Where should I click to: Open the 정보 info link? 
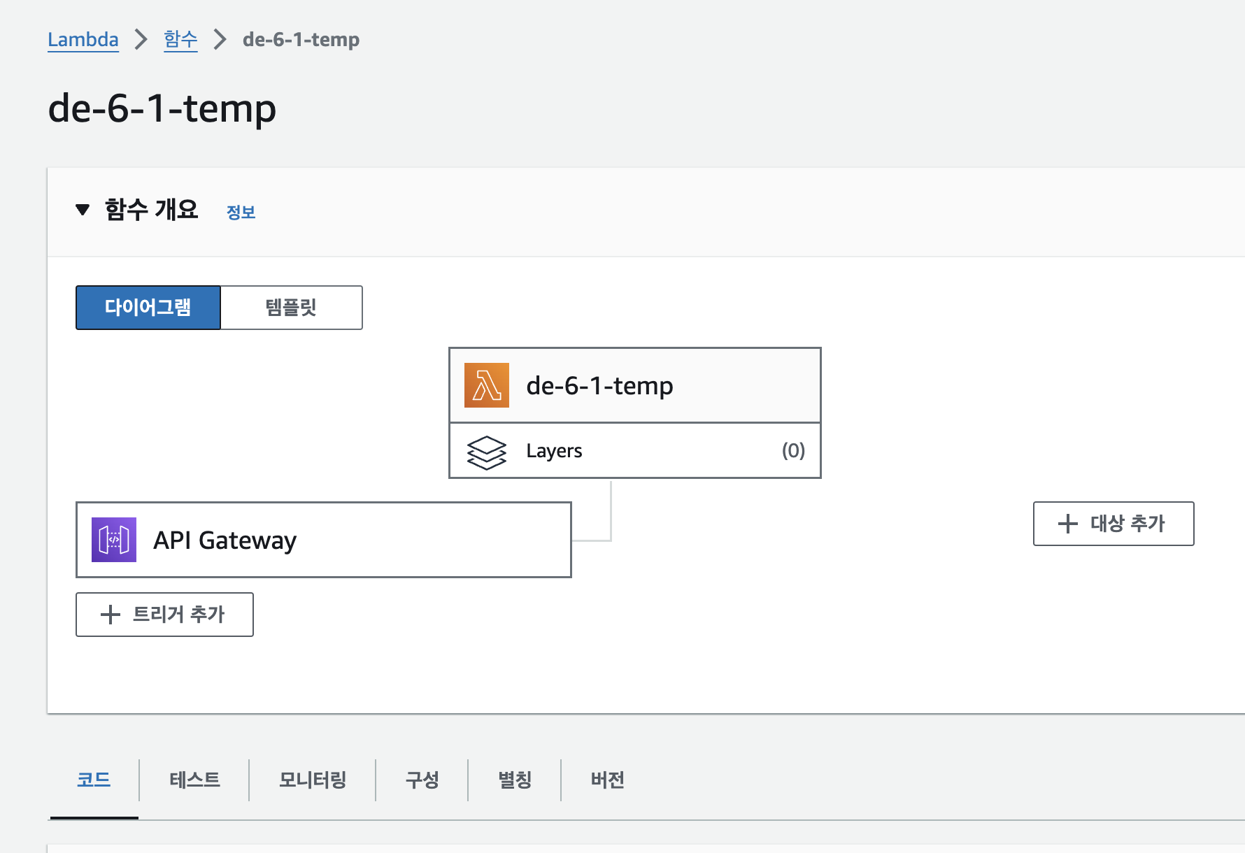pos(241,212)
